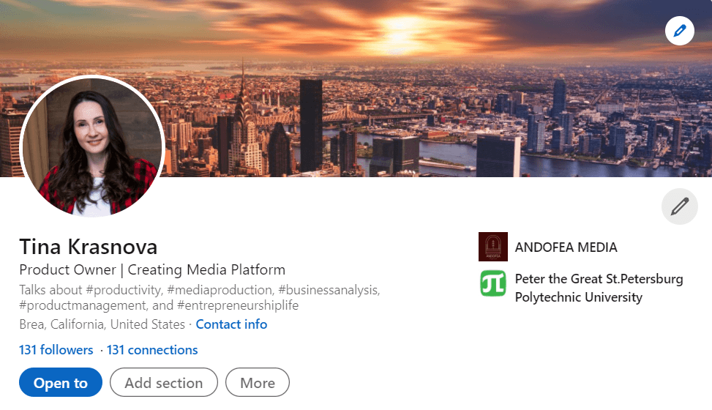Click the "Product Owner | Creating Media Platform" headline
This screenshot has width=712, height=410.
click(152, 269)
